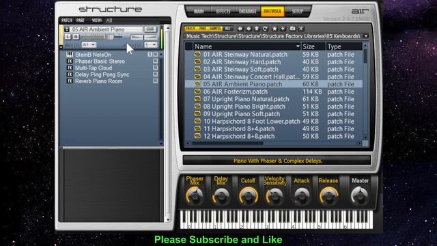
Task: Click the patch name field 05 AIR Ambient Piano
Action: 106,29
